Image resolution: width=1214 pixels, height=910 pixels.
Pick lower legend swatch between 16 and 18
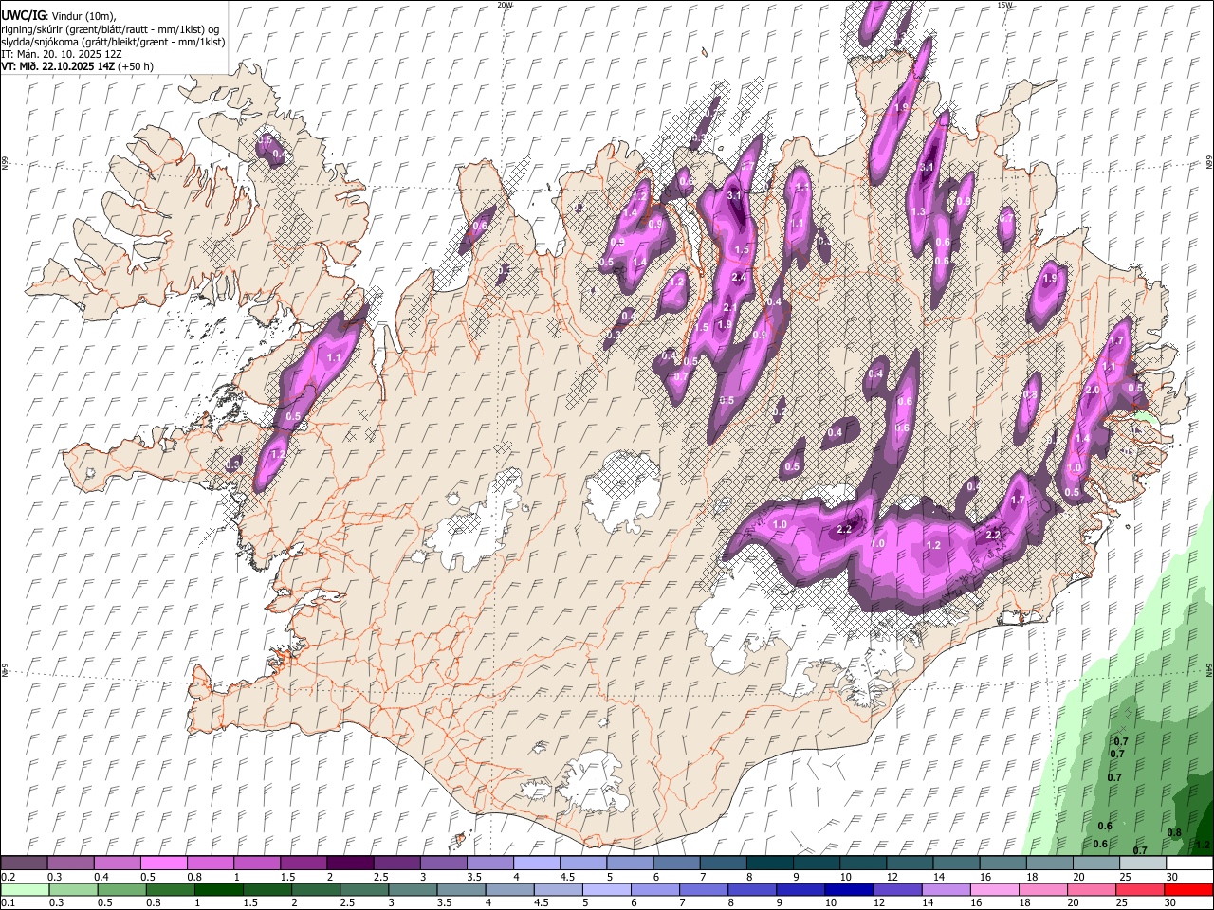point(993,890)
